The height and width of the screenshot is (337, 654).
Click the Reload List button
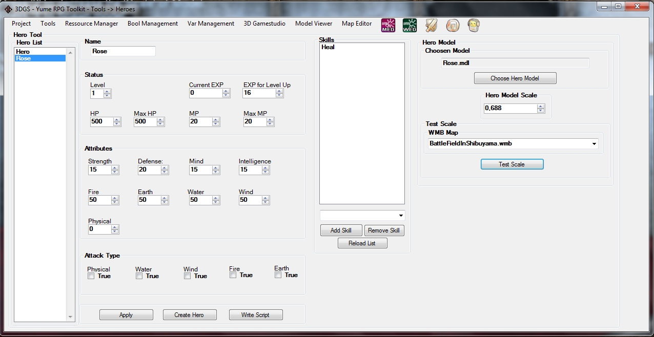click(362, 243)
